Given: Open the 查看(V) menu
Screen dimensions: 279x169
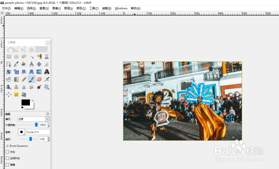Looking at the screenshot, I should click(x=44, y=8).
